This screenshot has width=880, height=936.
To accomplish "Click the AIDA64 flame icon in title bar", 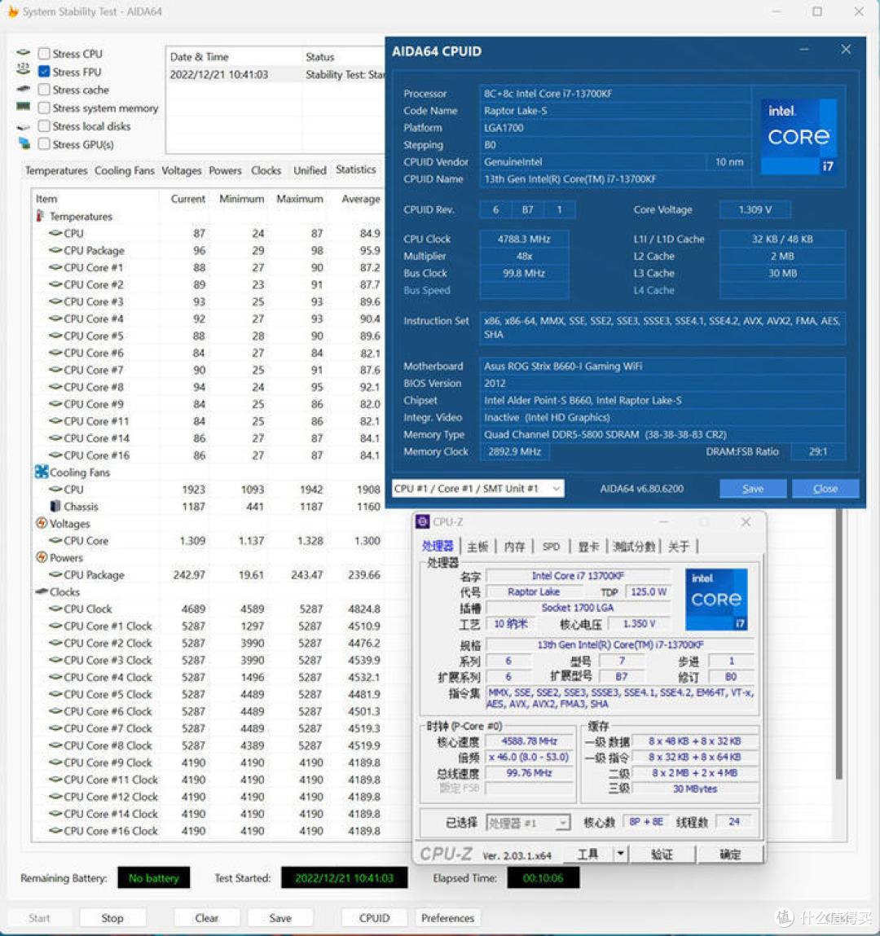I will tap(12, 11).
